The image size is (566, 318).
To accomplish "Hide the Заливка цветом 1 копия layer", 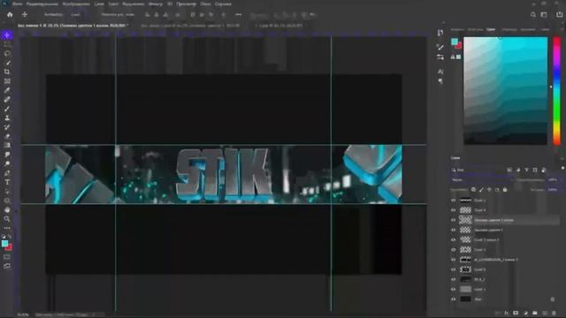I will point(454,220).
